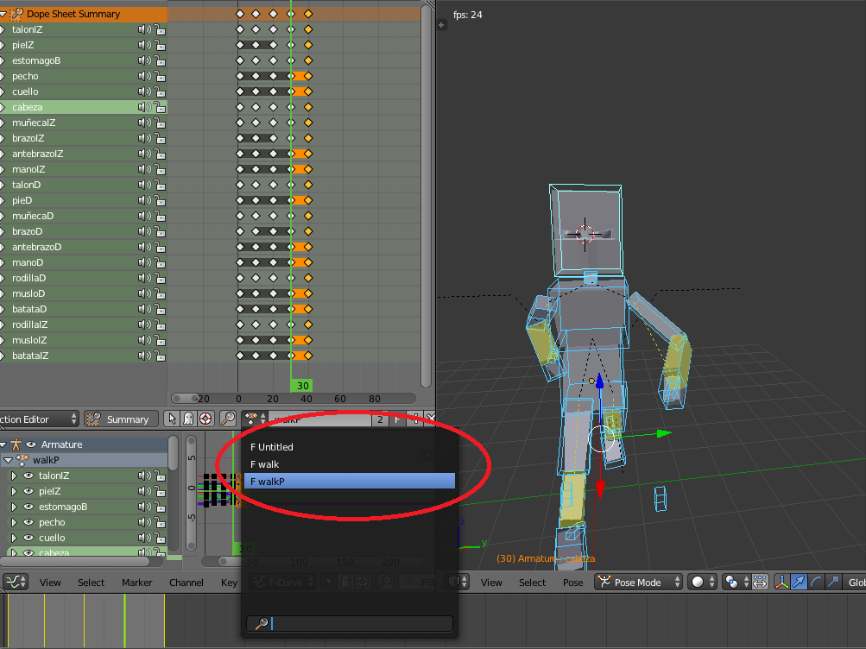
Task: Collapse the Armature tree in graph editor
Action: click(x=3, y=444)
